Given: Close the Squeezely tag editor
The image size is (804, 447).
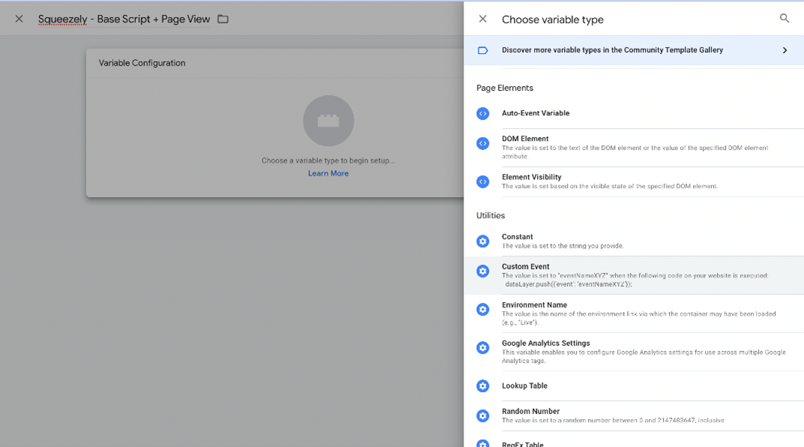Looking at the screenshot, I should [x=19, y=19].
